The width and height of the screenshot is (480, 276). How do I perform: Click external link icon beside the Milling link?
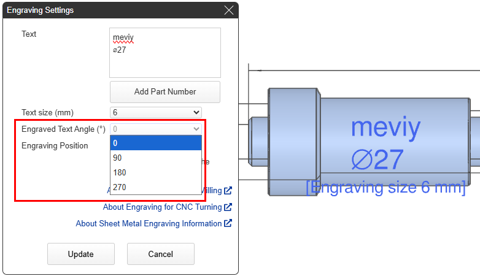click(228, 191)
